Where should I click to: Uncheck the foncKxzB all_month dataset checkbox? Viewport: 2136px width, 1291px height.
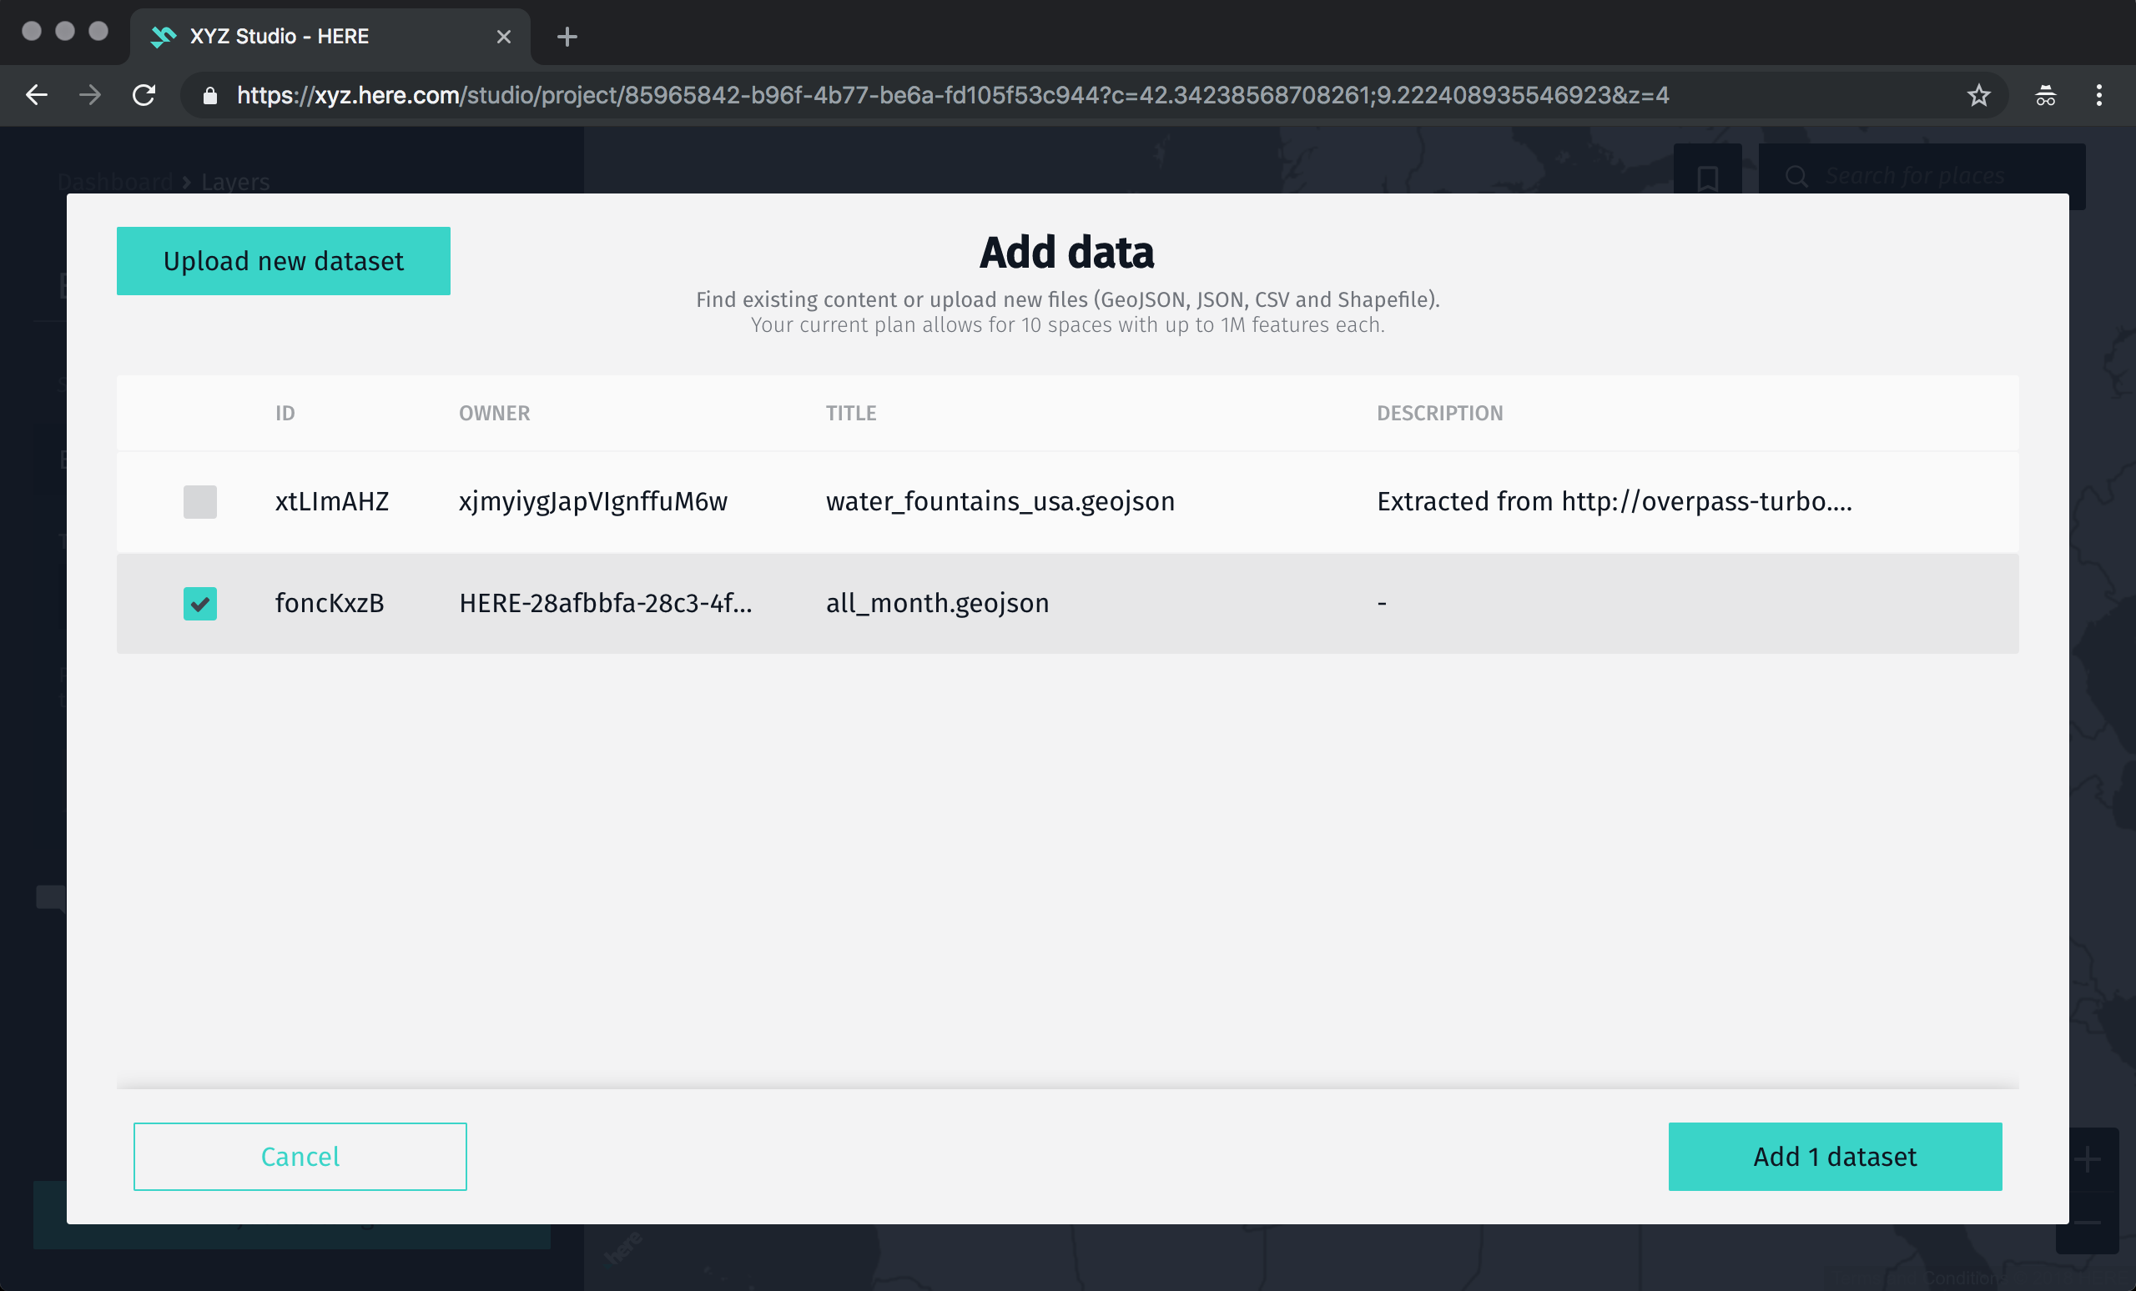(x=199, y=604)
